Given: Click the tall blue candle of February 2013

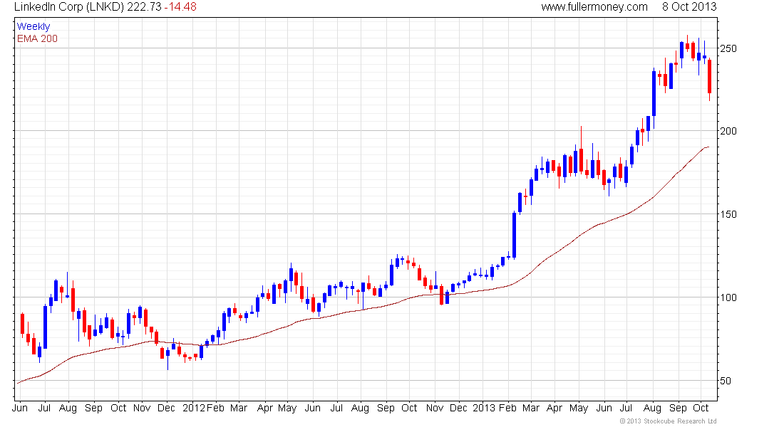Looking at the screenshot, I should click(x=514, y=236).
